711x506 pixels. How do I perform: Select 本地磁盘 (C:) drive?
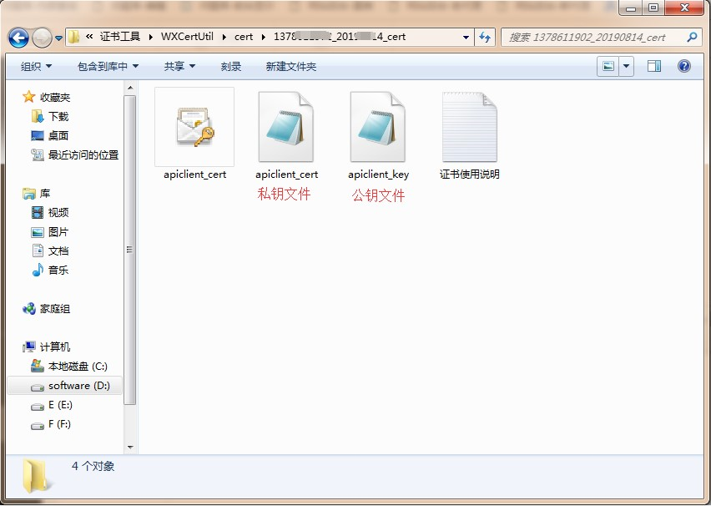pos(78,367)
